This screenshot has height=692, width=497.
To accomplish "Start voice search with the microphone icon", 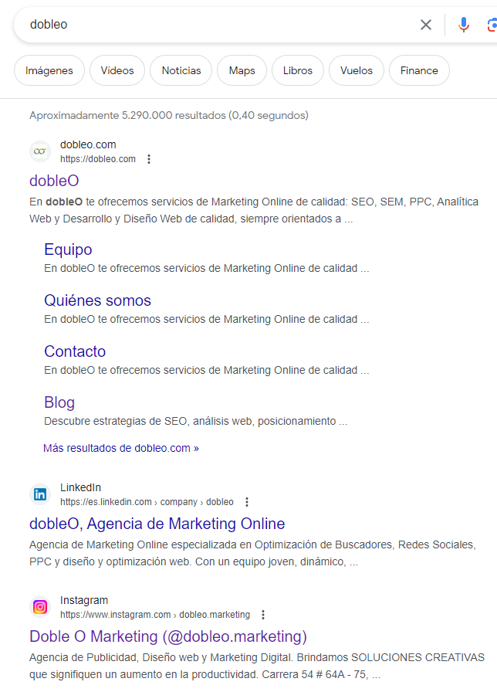I will (x=463, y=25).
